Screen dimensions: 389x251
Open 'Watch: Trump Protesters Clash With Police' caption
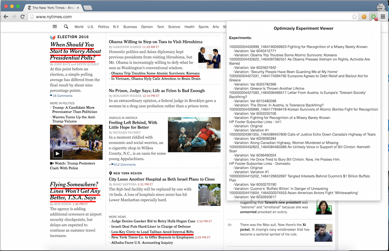[73, 165]
